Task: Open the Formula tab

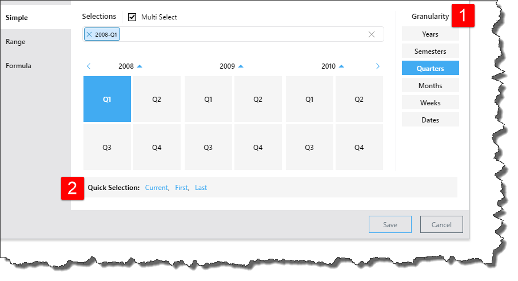Action: pos(19,66)
